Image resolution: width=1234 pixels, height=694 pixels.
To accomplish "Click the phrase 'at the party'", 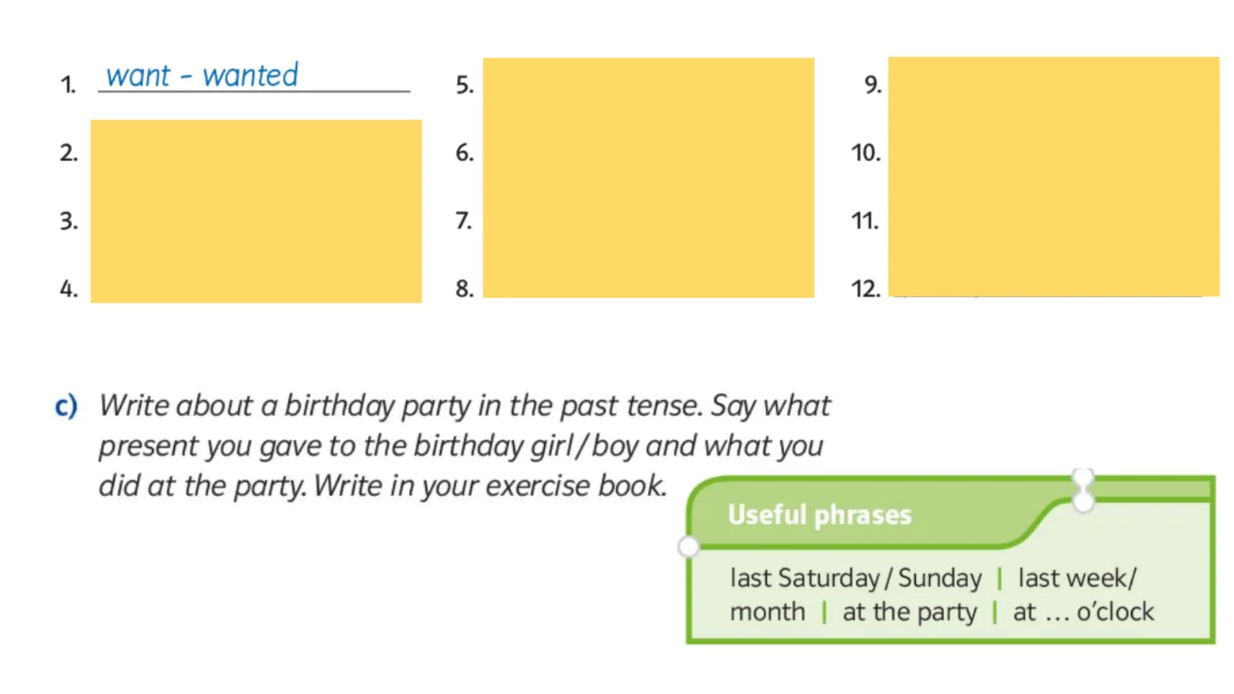I will pyautogui.click(x=909, y=612).
